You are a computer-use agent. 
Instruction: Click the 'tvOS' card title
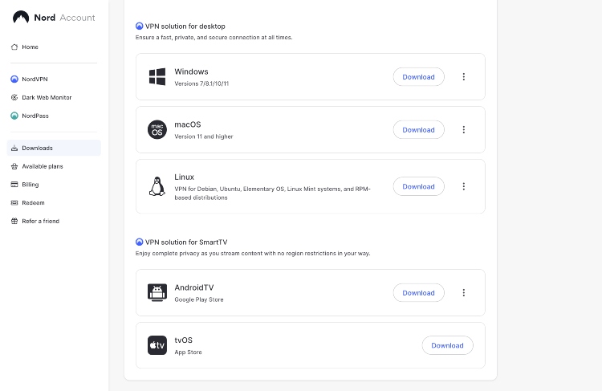184,340
